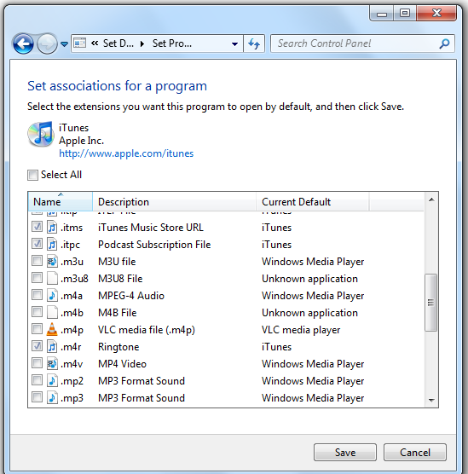Image resolution: width=468 pixels, height=474 pixels.
Task: Open the apple.com/itunes link
Action: tap(126, 153)
